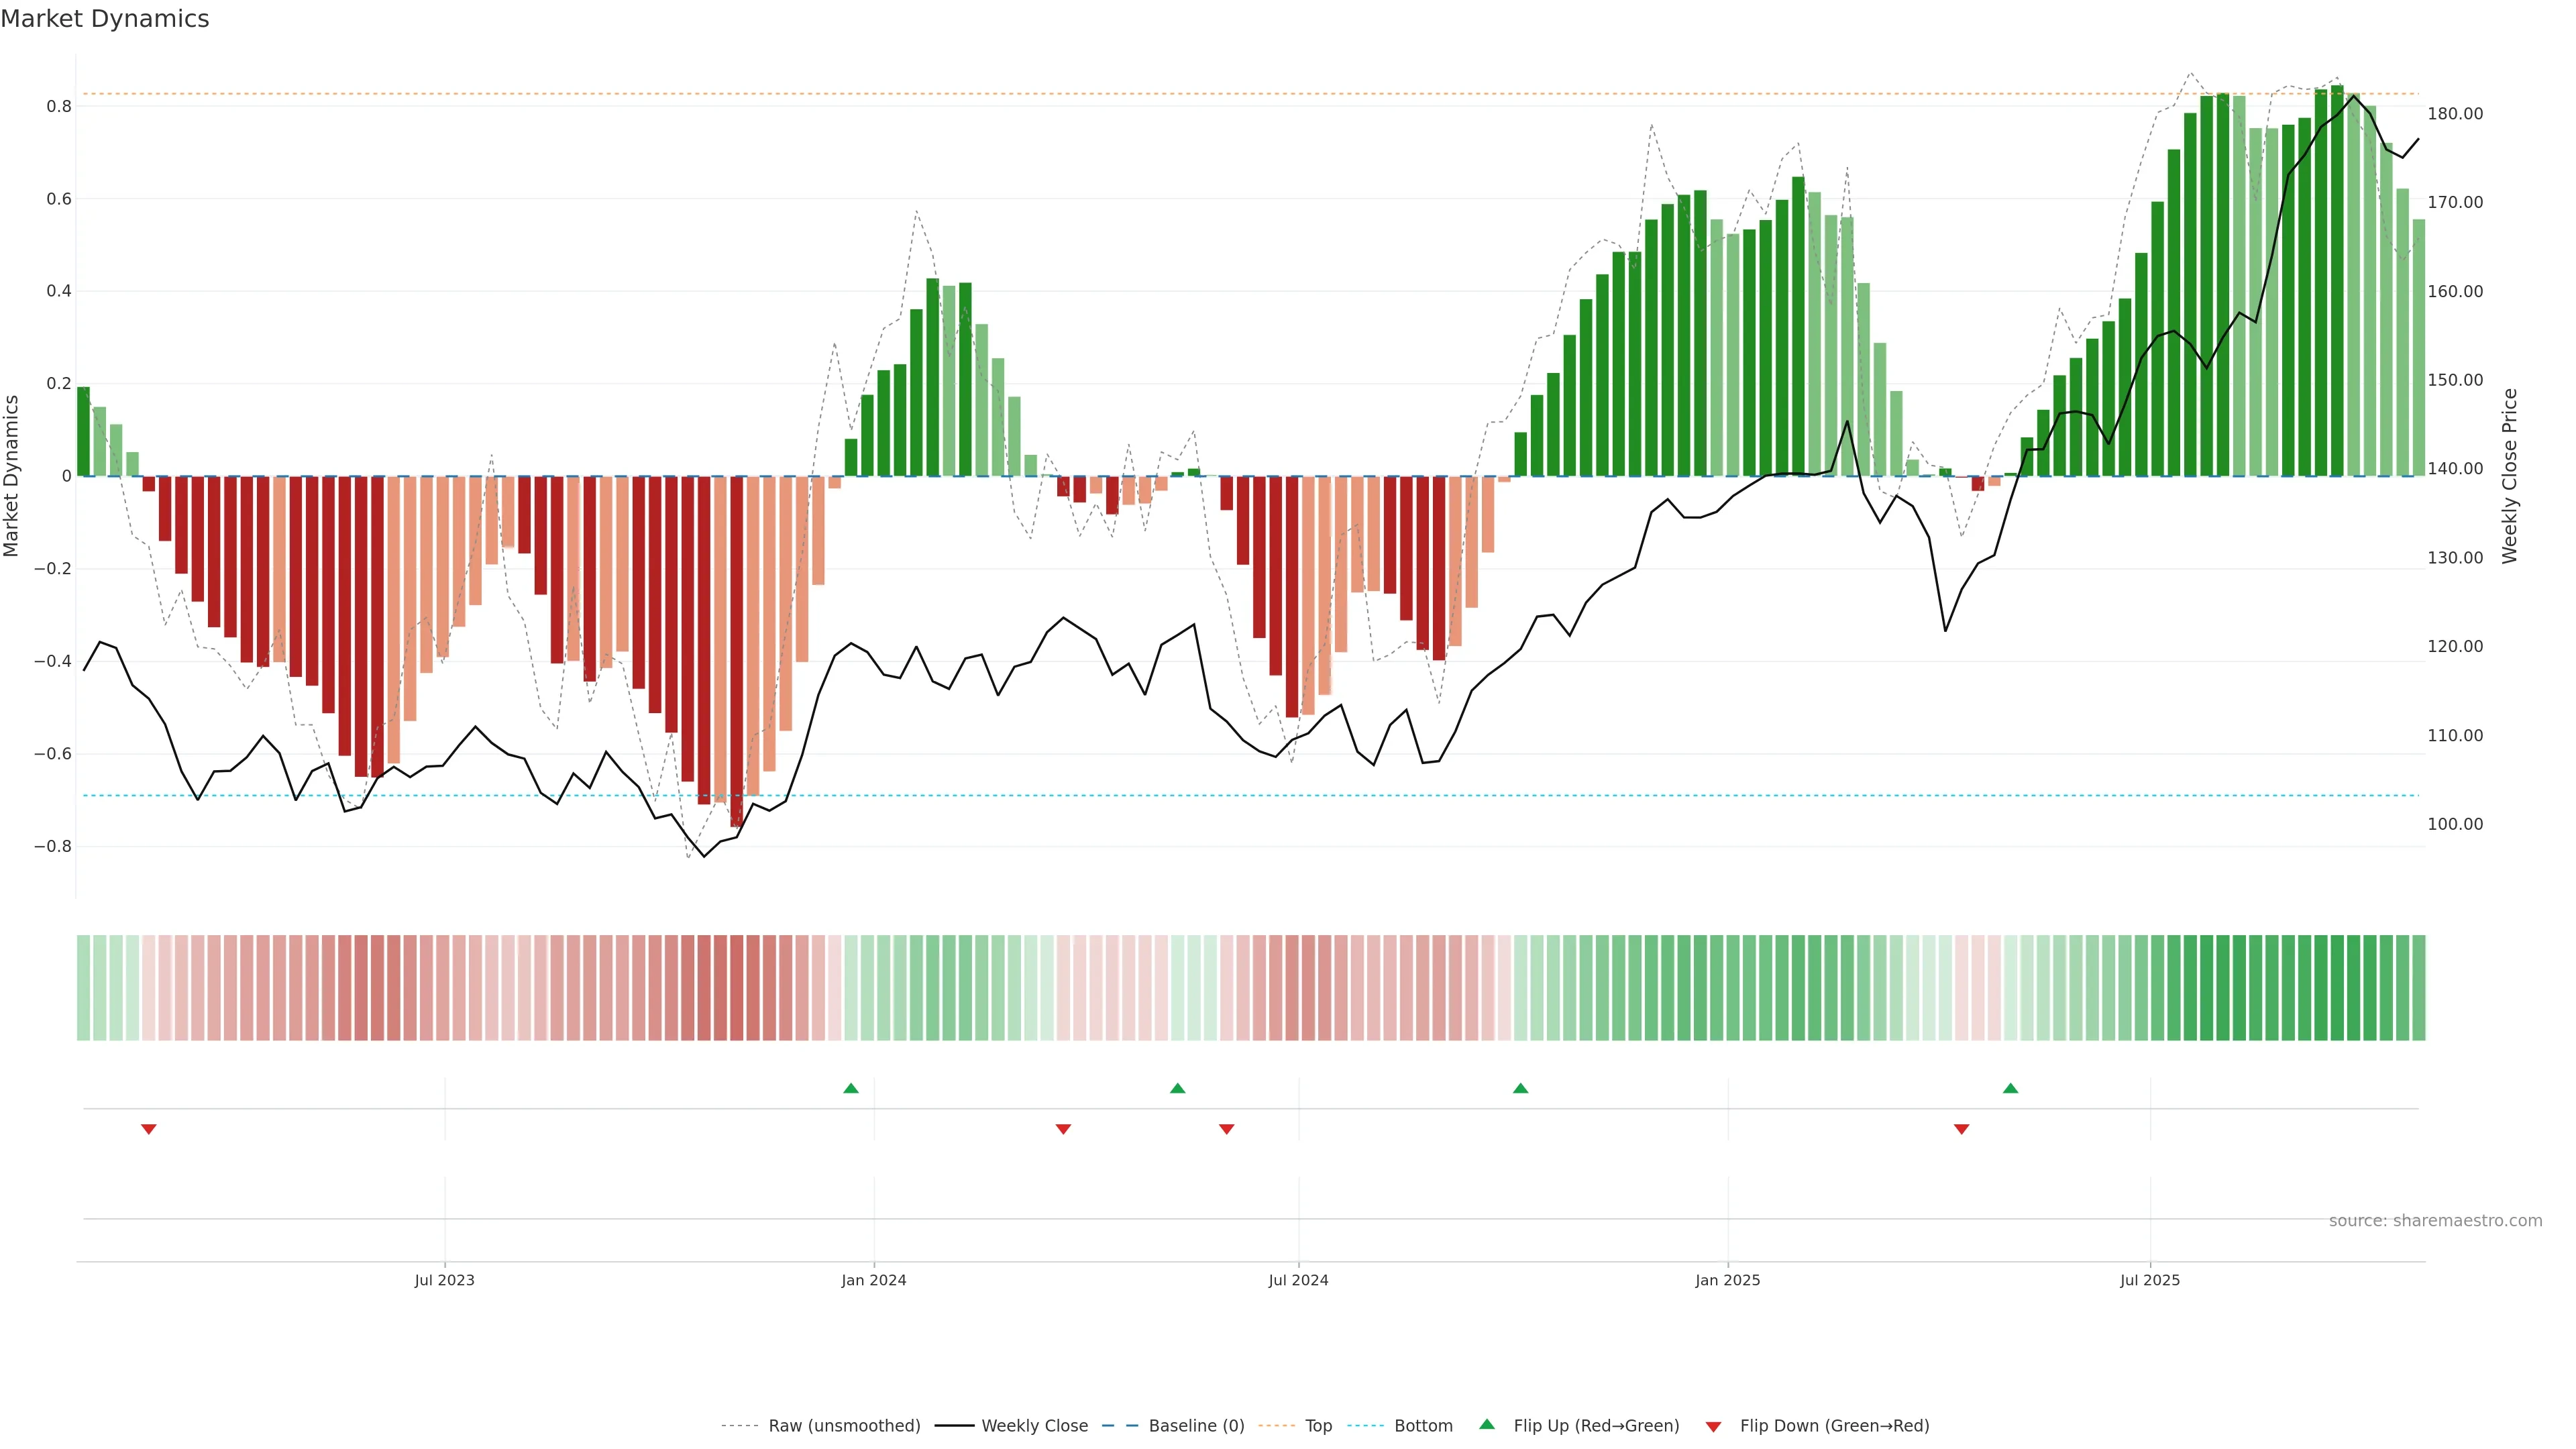Toggle the Weekly Close legend entry

1034,1426
